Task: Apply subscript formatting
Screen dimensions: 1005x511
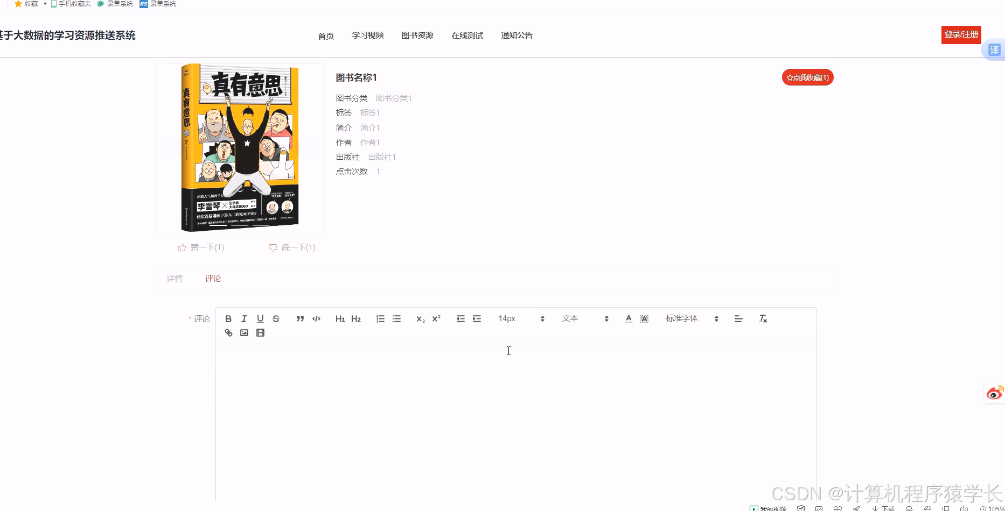Action: point(421,318)
